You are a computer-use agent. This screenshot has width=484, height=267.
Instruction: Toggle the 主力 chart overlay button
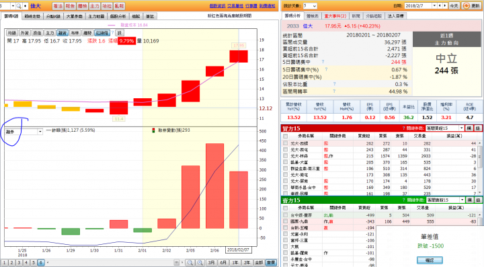50,33
